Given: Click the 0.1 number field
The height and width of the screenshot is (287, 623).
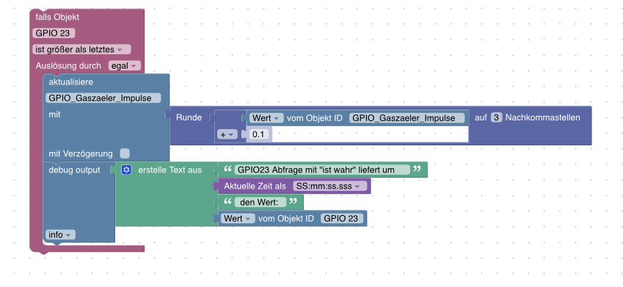Looking at the screenshot, I should tap(258, 135).
